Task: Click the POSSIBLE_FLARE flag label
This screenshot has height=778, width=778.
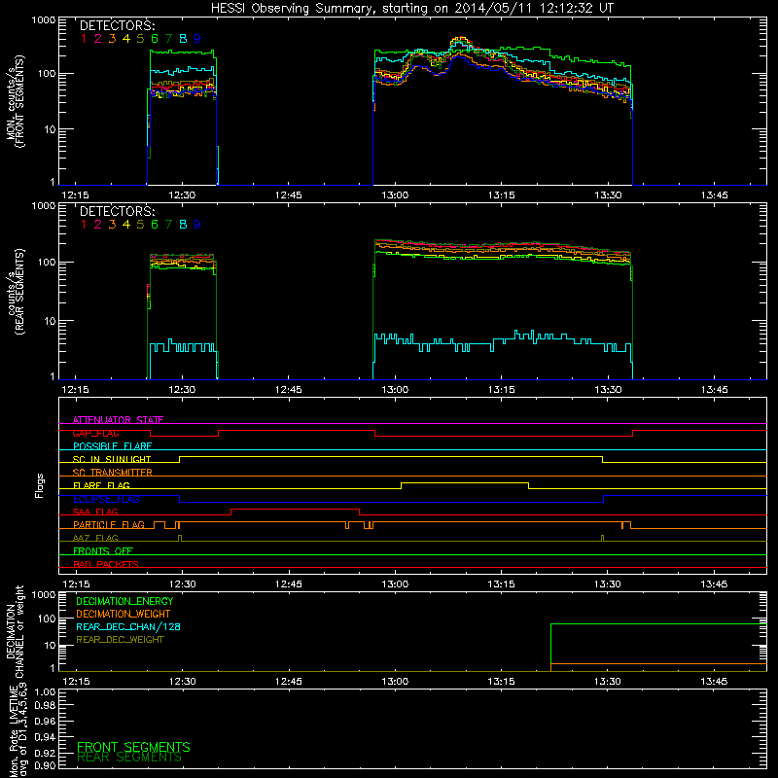Action: pos(112,446)
